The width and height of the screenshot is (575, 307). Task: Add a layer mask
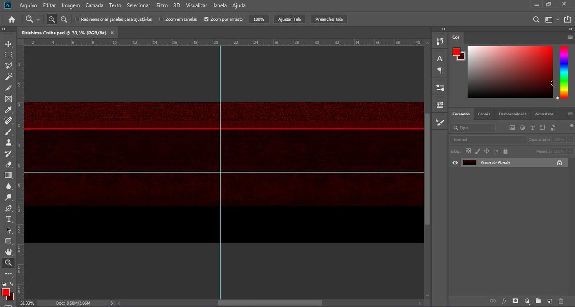[516, 301]
